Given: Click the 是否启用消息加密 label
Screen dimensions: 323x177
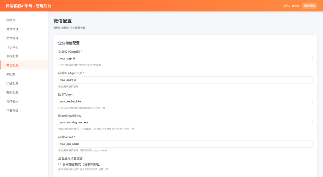Looking at the screenshot, I should coord(70,158).
